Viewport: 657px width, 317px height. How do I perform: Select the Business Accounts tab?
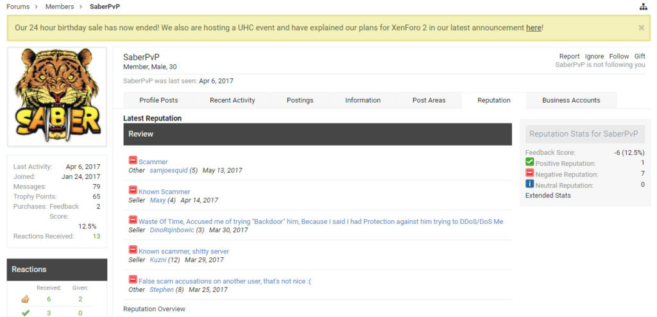[x=571, y=100]
